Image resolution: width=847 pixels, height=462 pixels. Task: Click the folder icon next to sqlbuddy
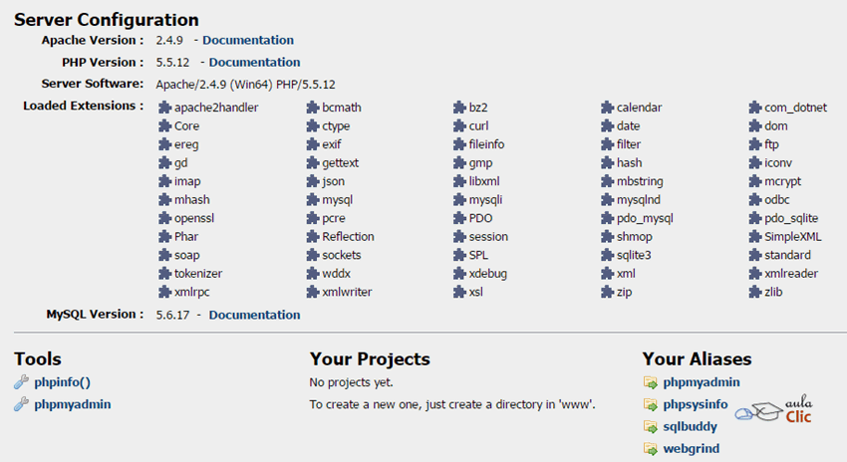pos(651,427)
